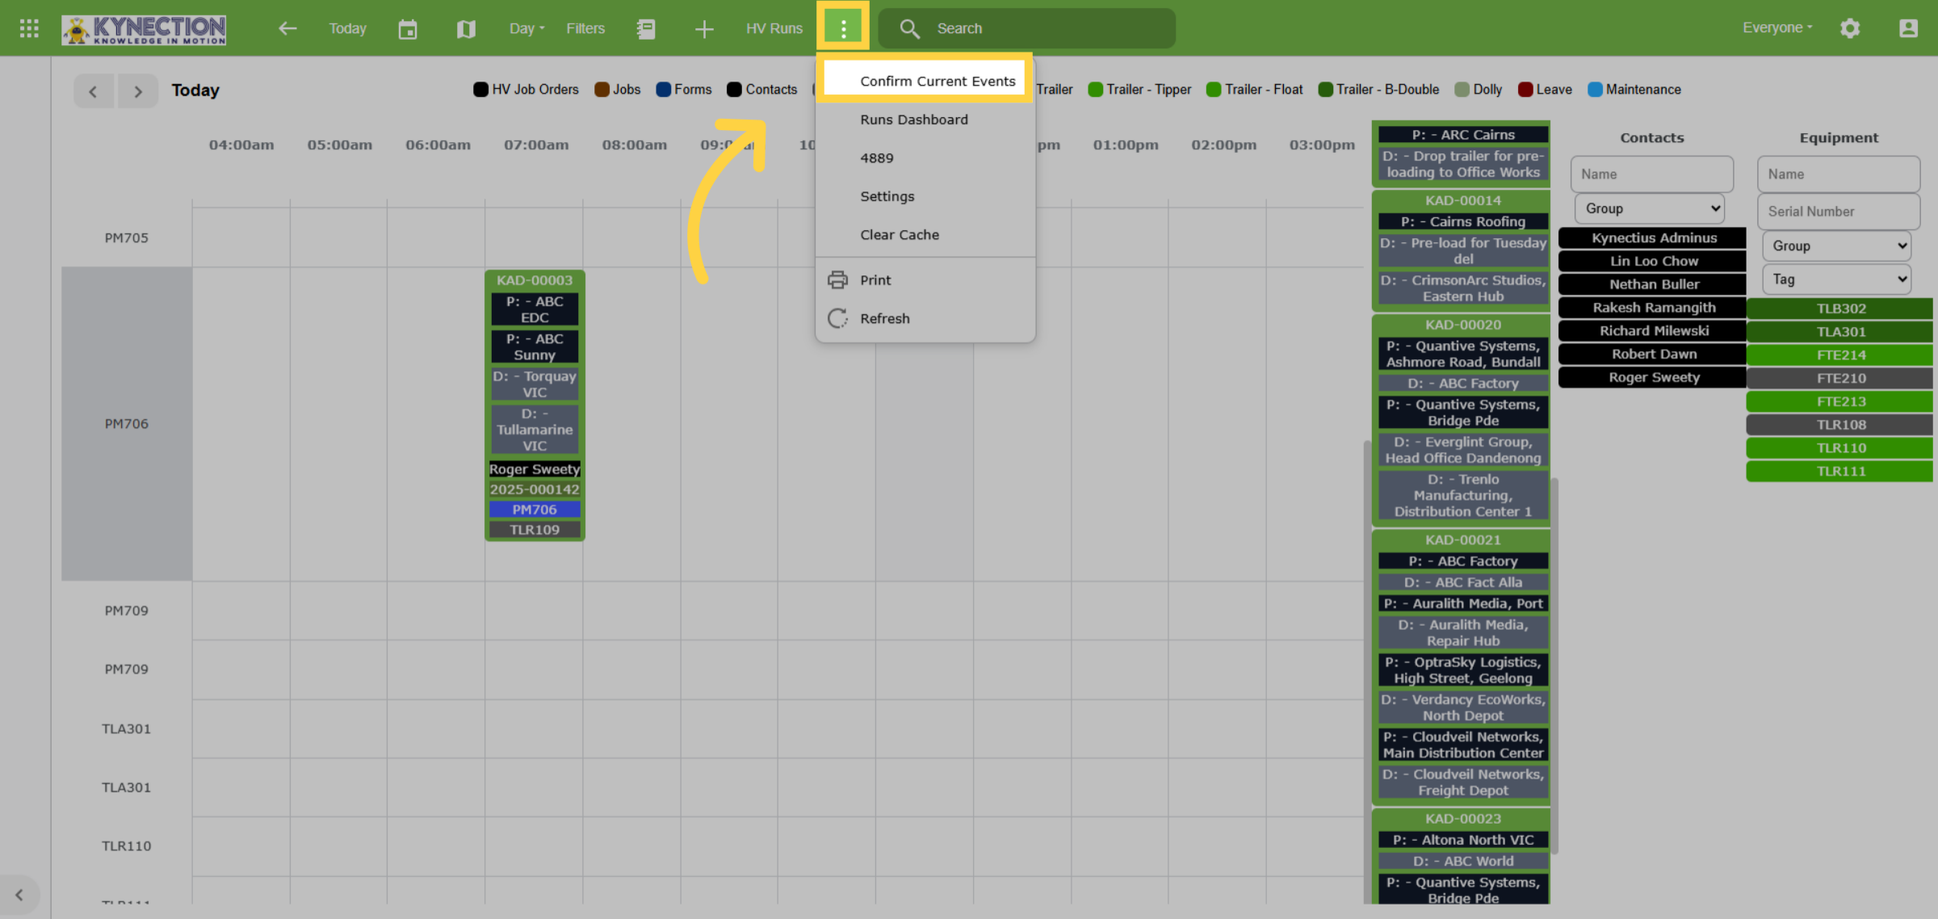Click the Equipment Serial Number field
1938x919 pixels.
pos(1839,212)
